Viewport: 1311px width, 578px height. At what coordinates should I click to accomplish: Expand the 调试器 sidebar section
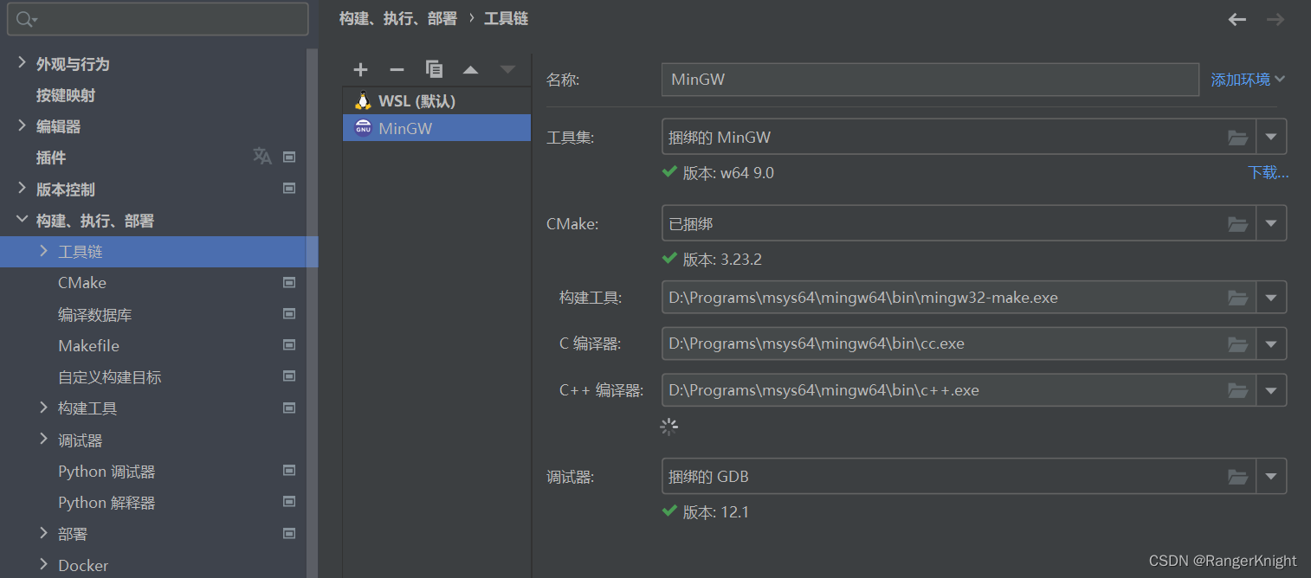(43, 440)
